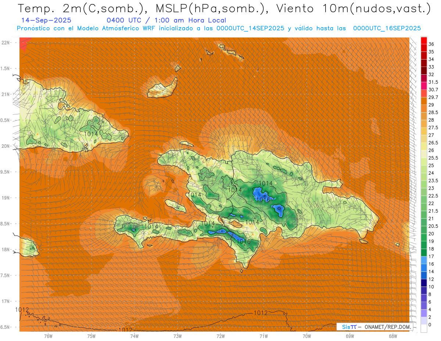Click the legend value '17'
The width and height of the screenshot is (441, 341).
coord(431,256)
